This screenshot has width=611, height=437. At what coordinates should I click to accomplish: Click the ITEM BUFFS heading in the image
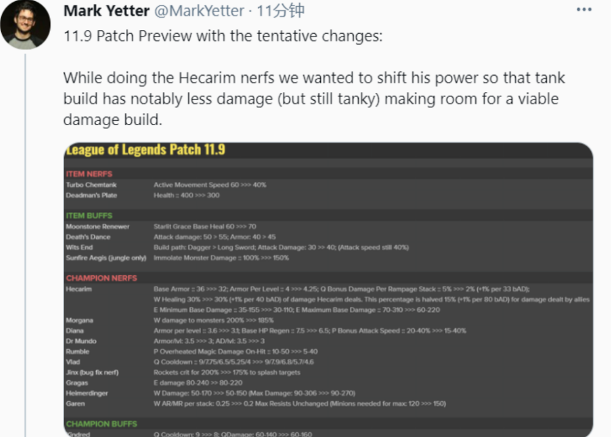point(89,215)
